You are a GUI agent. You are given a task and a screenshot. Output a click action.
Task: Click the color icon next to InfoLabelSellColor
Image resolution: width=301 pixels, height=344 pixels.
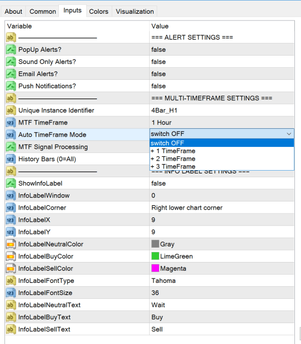[x=11, y=268]
